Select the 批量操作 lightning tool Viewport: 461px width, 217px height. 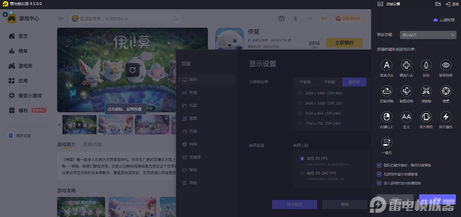[446, 117]
